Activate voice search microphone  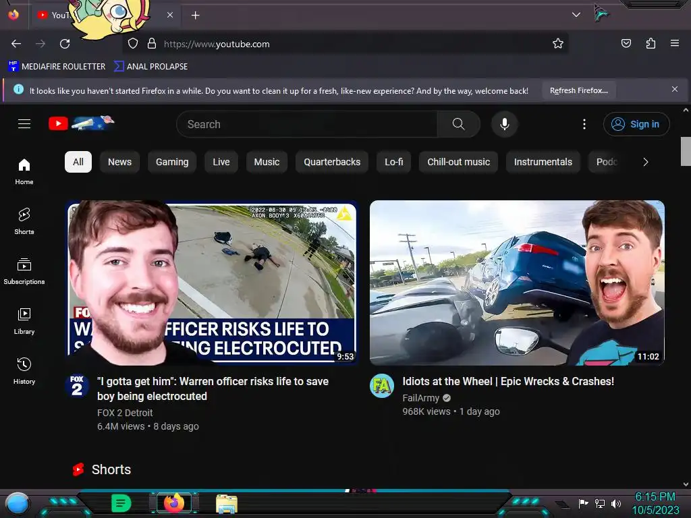click(x=505, y=124)
